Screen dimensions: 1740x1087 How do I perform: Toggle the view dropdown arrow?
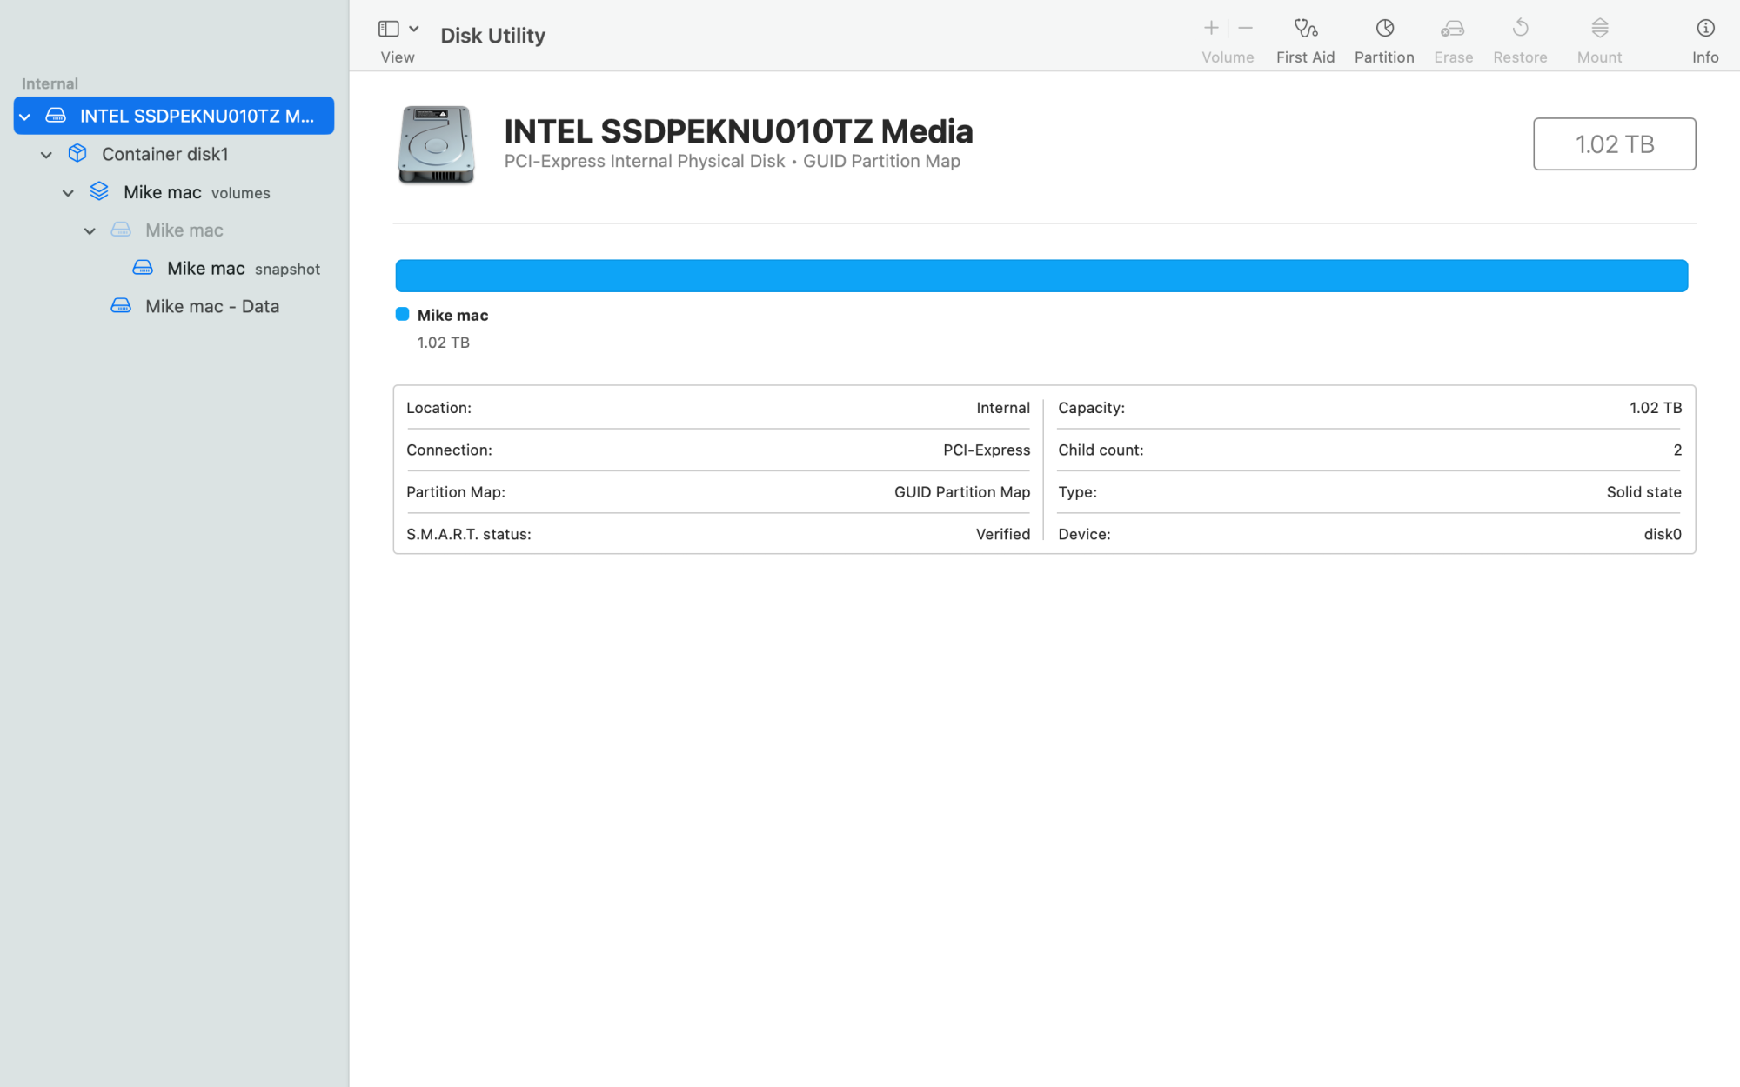coord(411,28)
